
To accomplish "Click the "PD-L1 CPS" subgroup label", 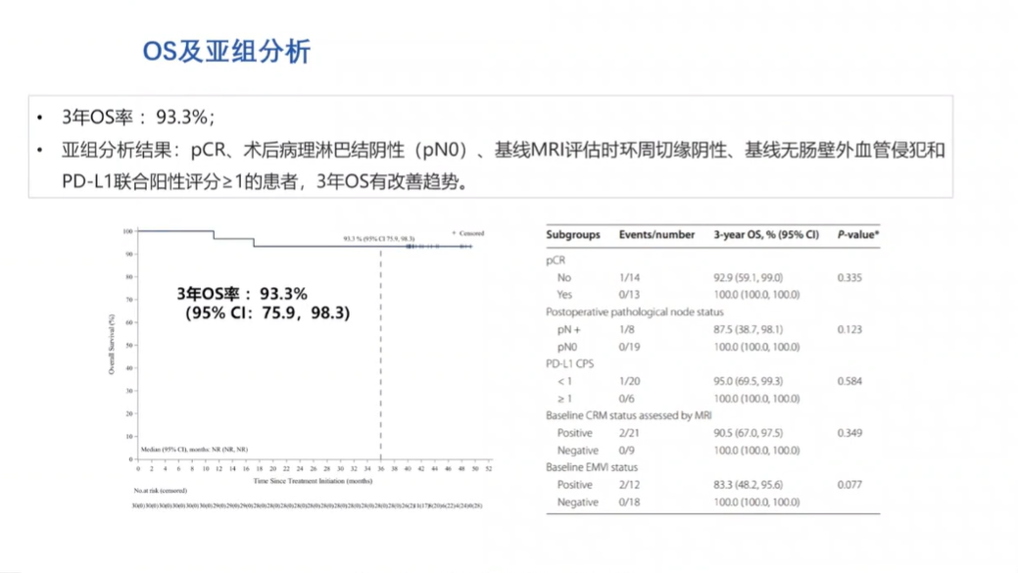I will click(571, 363).
